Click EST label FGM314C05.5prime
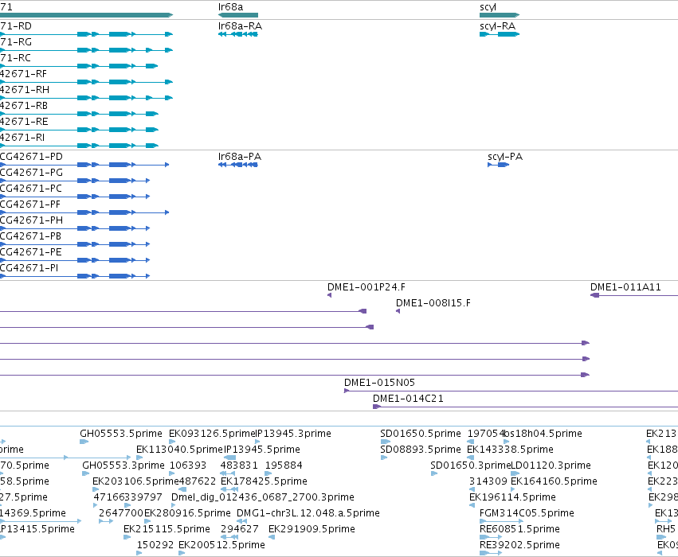 [x=527, y=513]
